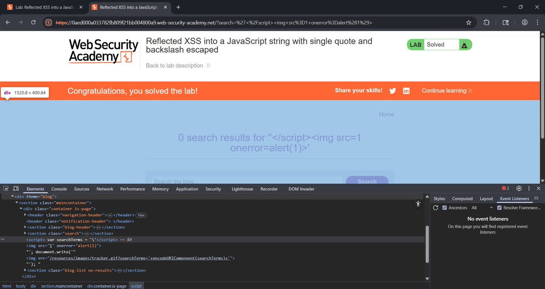The width and height of the screenshot is (545, 289).
Task: Share on LinkedIn icon
Action: point(406,91)
